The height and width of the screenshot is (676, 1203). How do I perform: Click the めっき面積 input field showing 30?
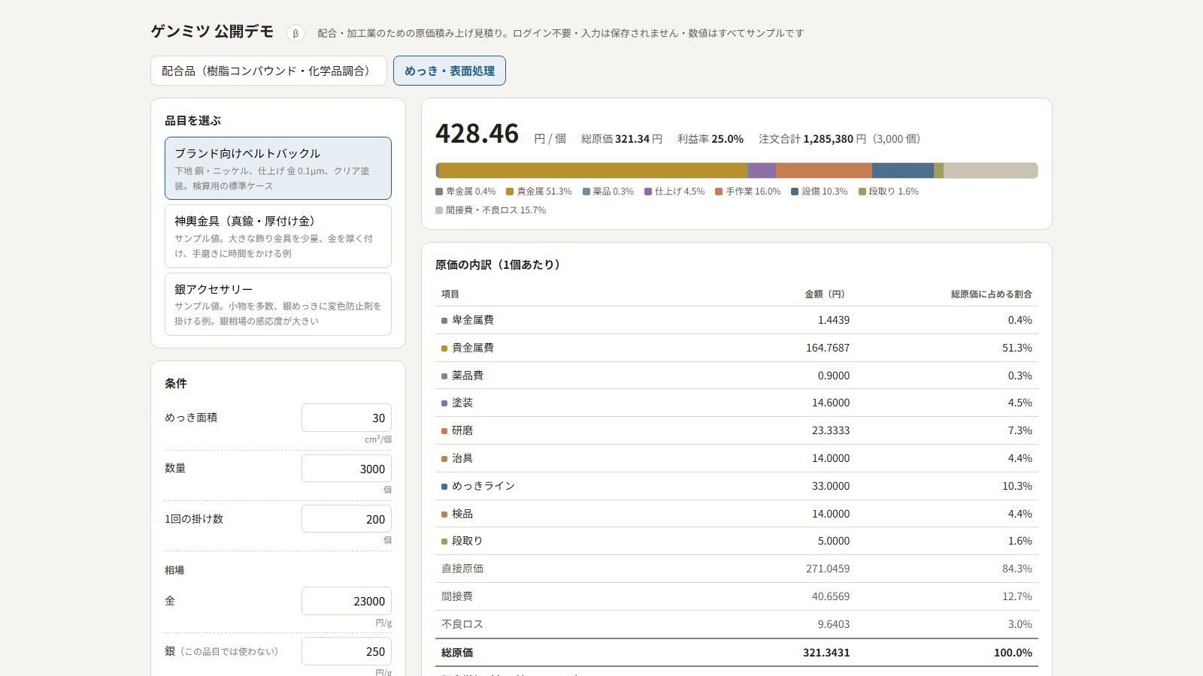(347, 418)
